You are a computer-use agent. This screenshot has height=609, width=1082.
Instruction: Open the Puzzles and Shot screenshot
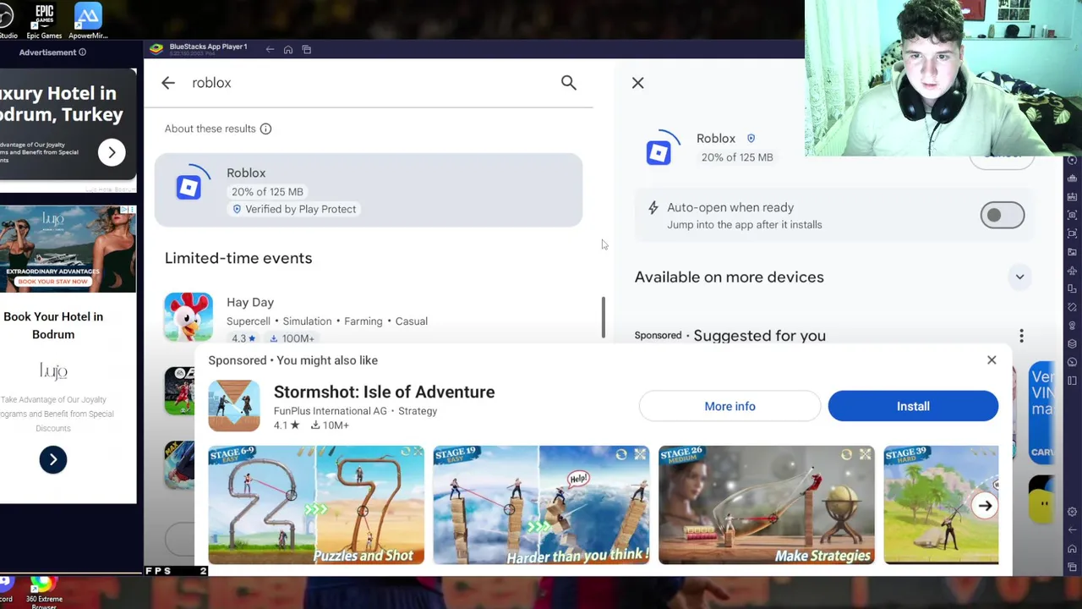(x=316, y=505)
